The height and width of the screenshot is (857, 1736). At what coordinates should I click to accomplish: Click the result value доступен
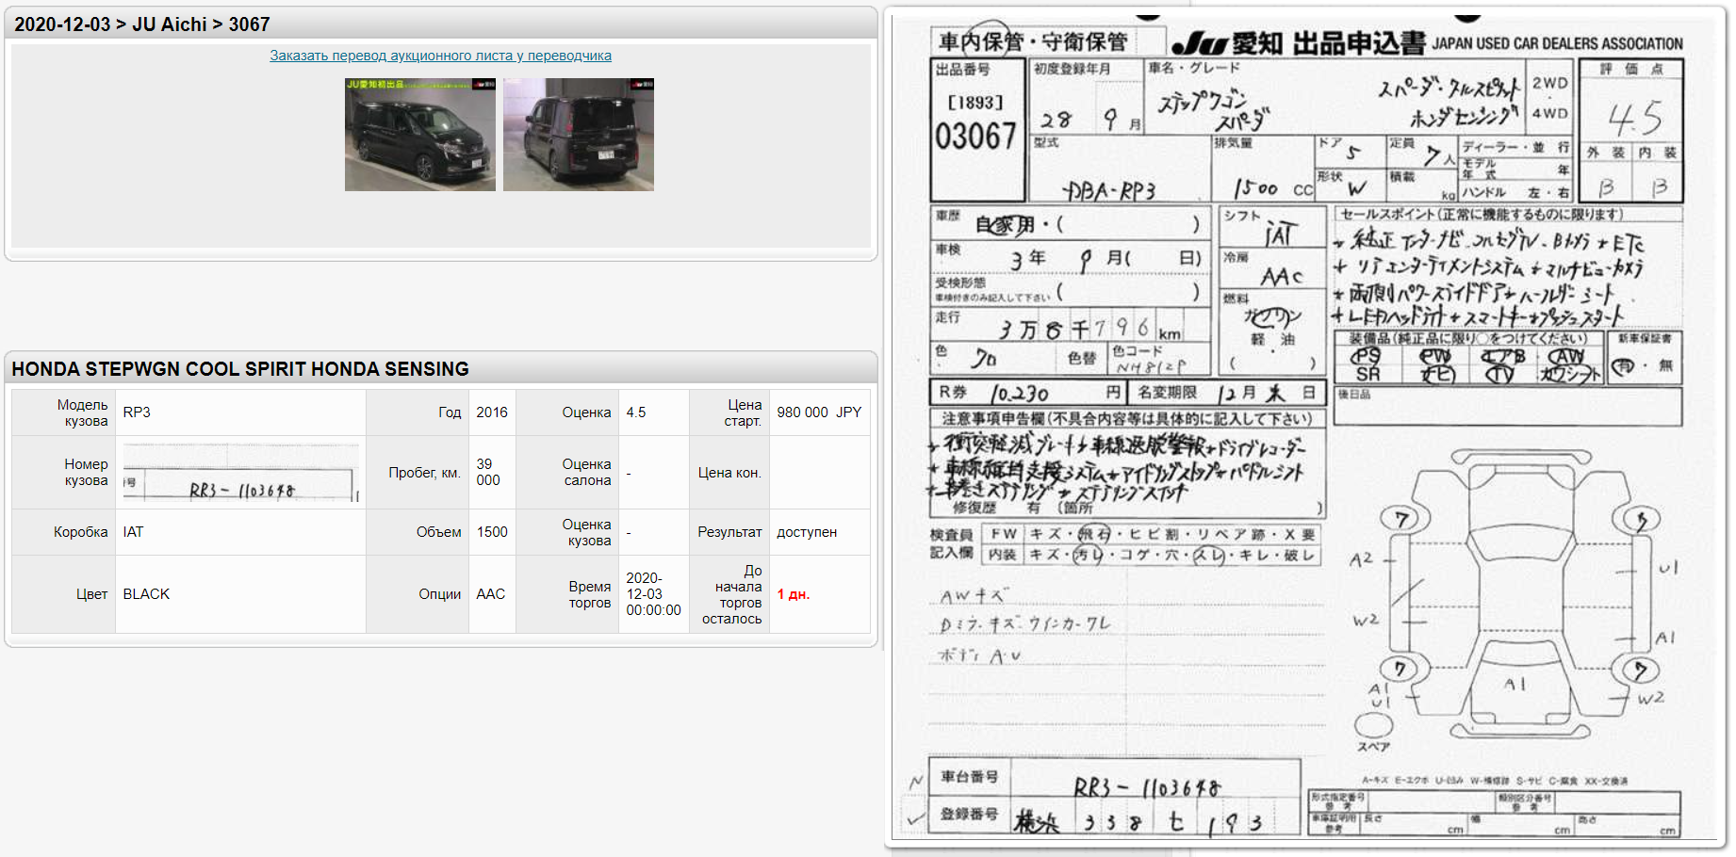(807, 532)
